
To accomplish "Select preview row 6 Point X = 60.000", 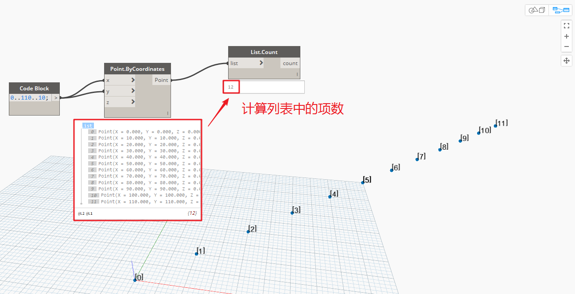I will 144,170.
